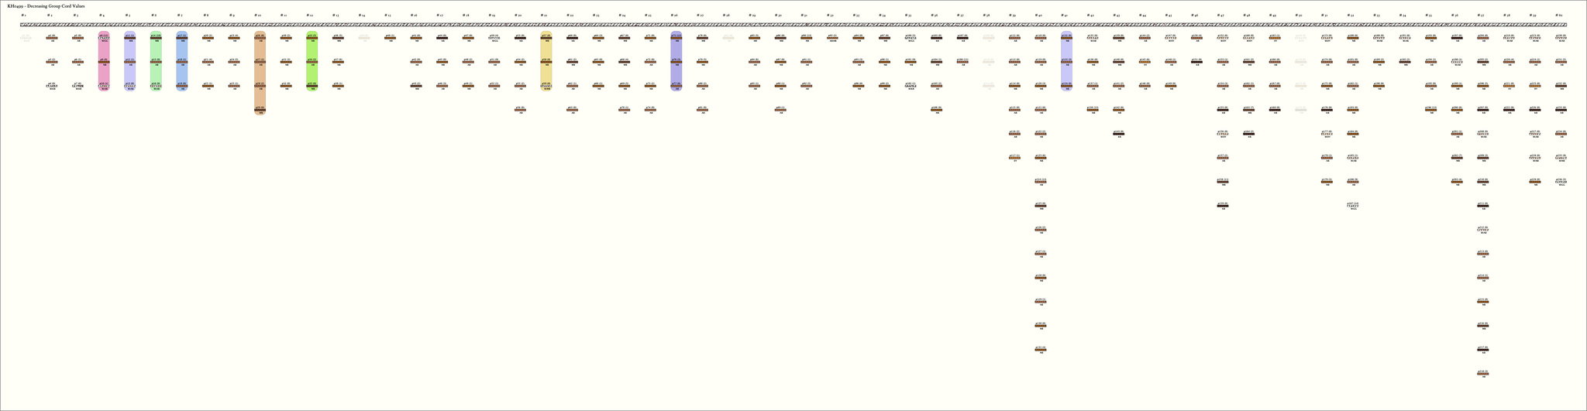Click the faded top cord in group 1
The image size is (1587, 411).
coord(26,37)
